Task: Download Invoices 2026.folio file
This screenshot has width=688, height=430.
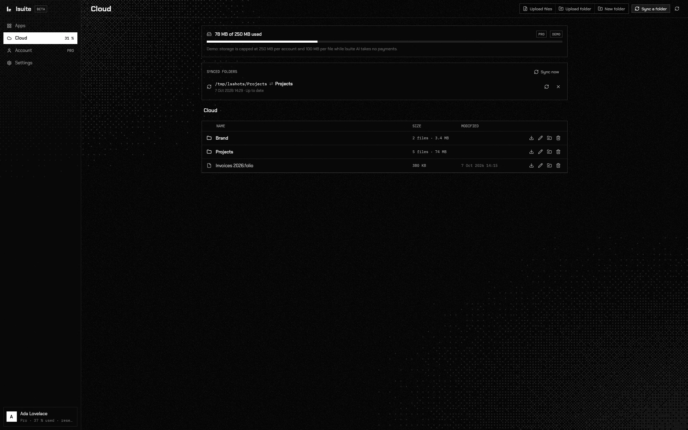Action: coord(531,165)
